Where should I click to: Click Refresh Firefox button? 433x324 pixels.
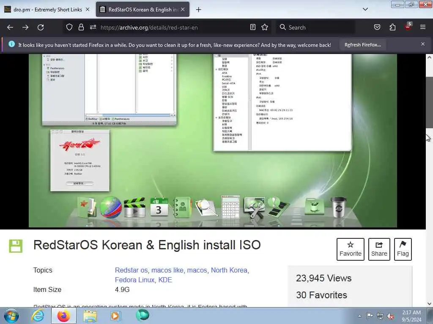click(362, 45)
